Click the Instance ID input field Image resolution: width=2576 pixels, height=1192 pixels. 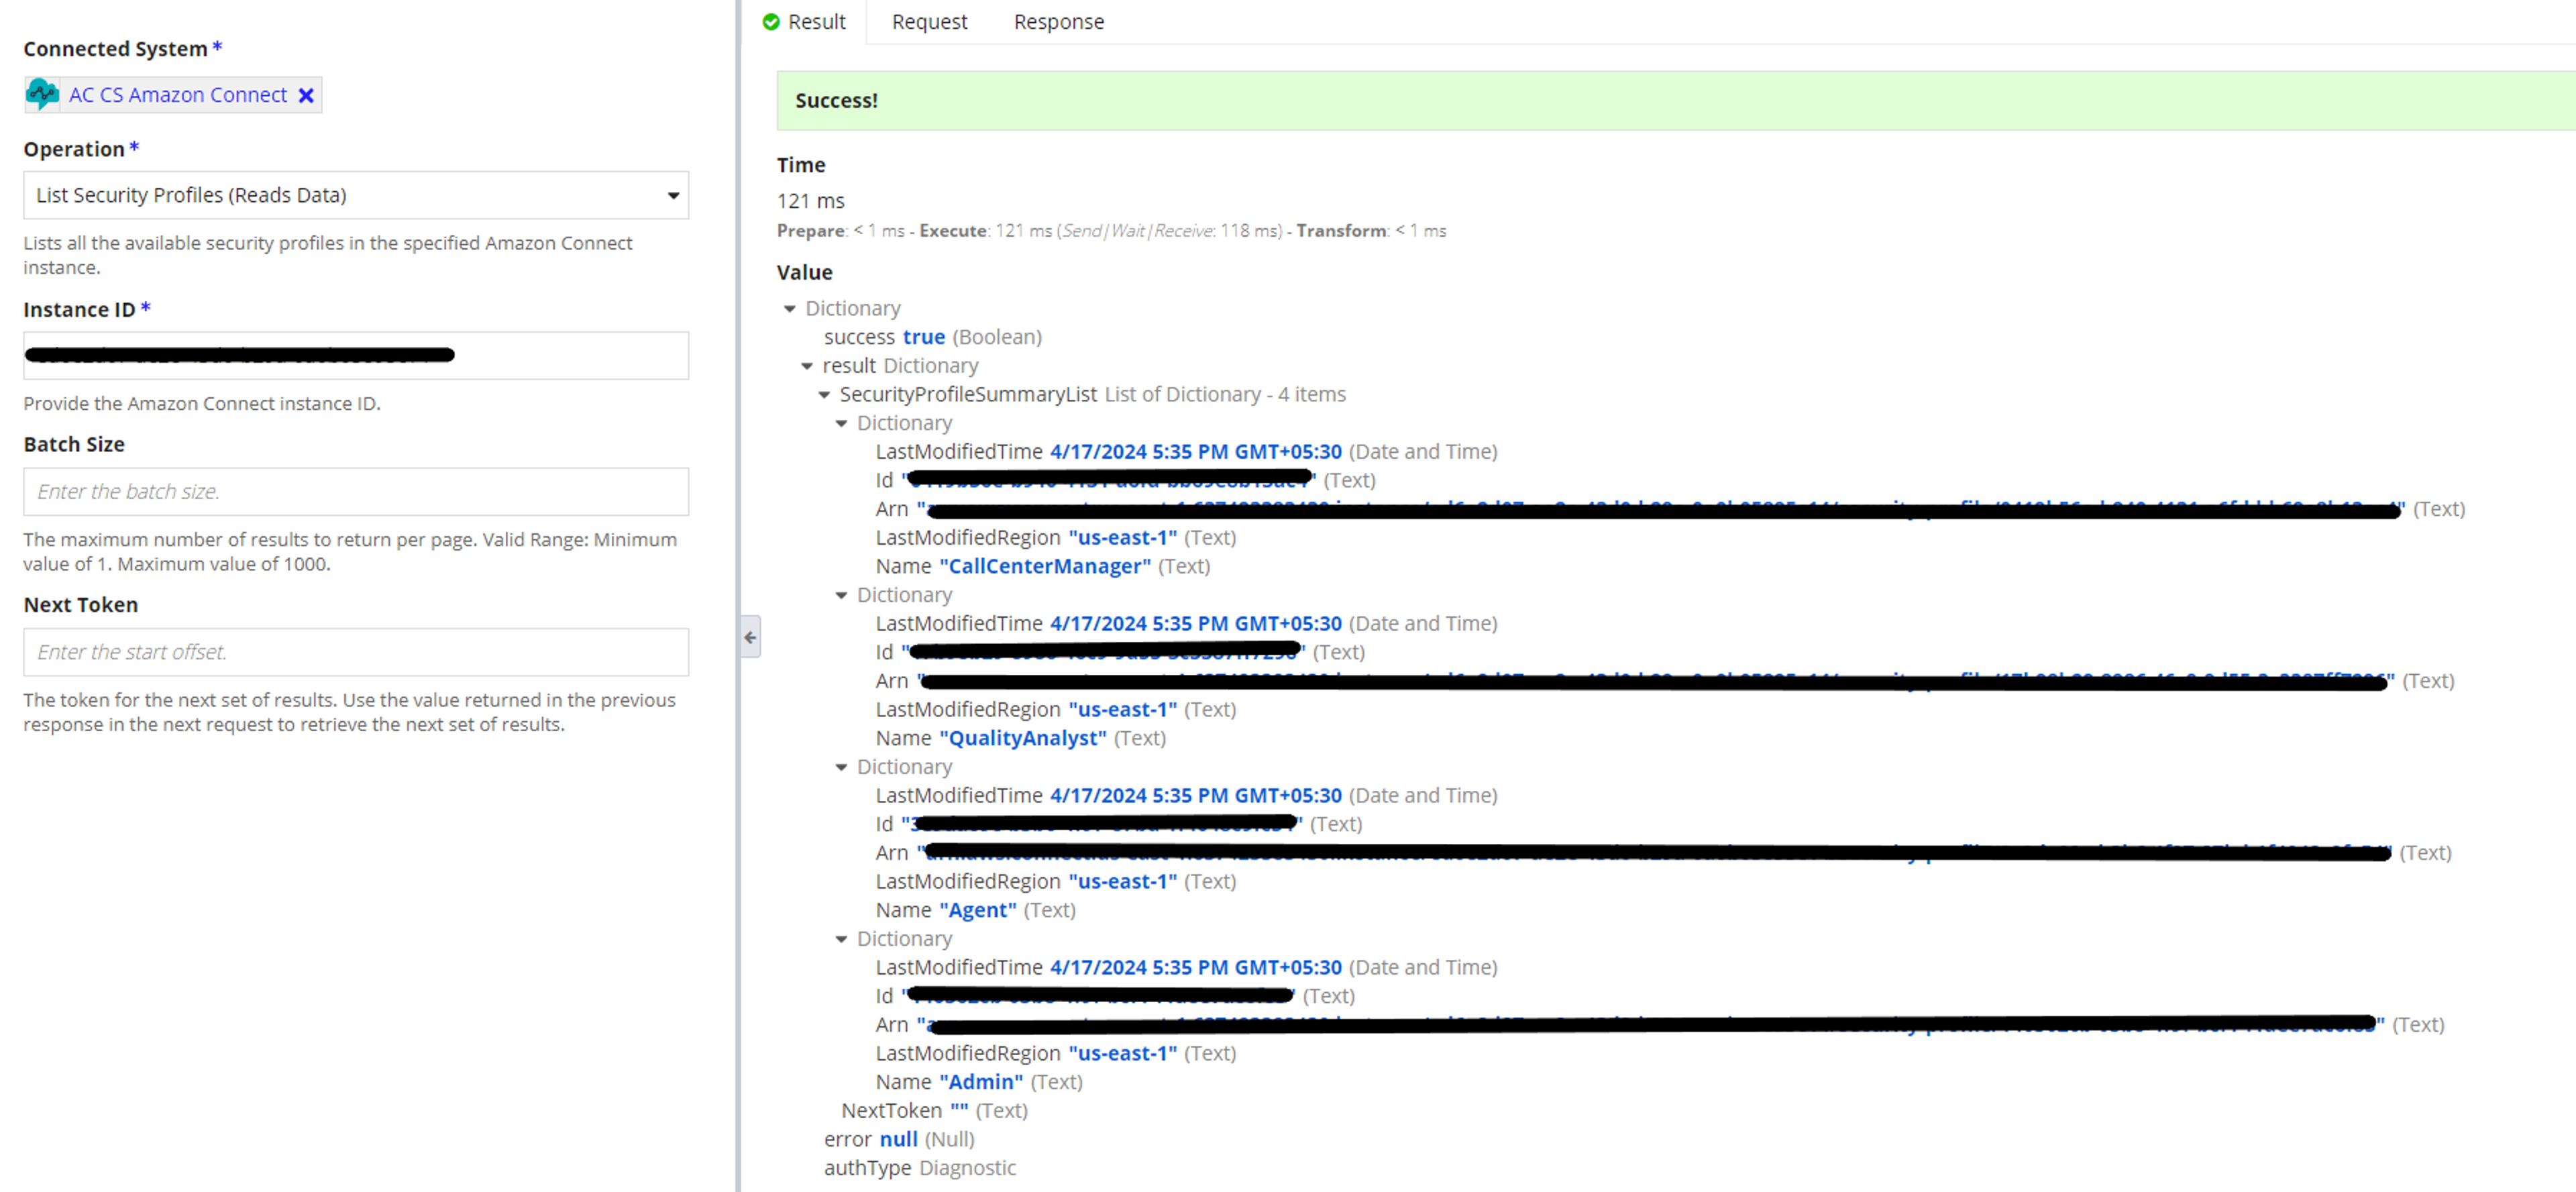356,355
